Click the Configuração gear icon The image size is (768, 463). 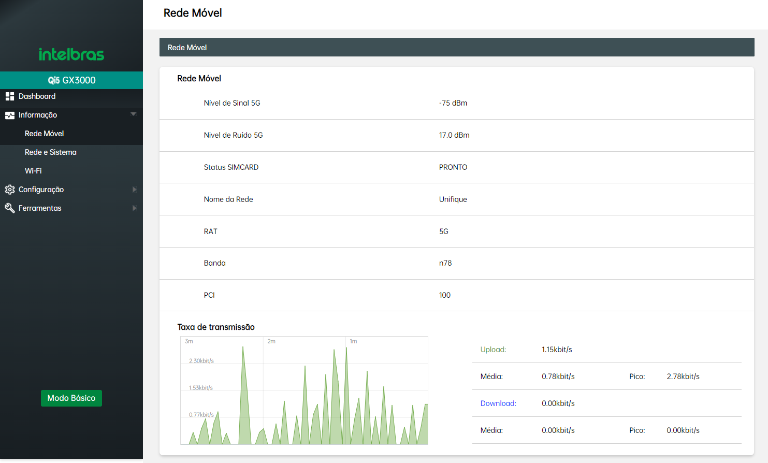pos(9,190)
